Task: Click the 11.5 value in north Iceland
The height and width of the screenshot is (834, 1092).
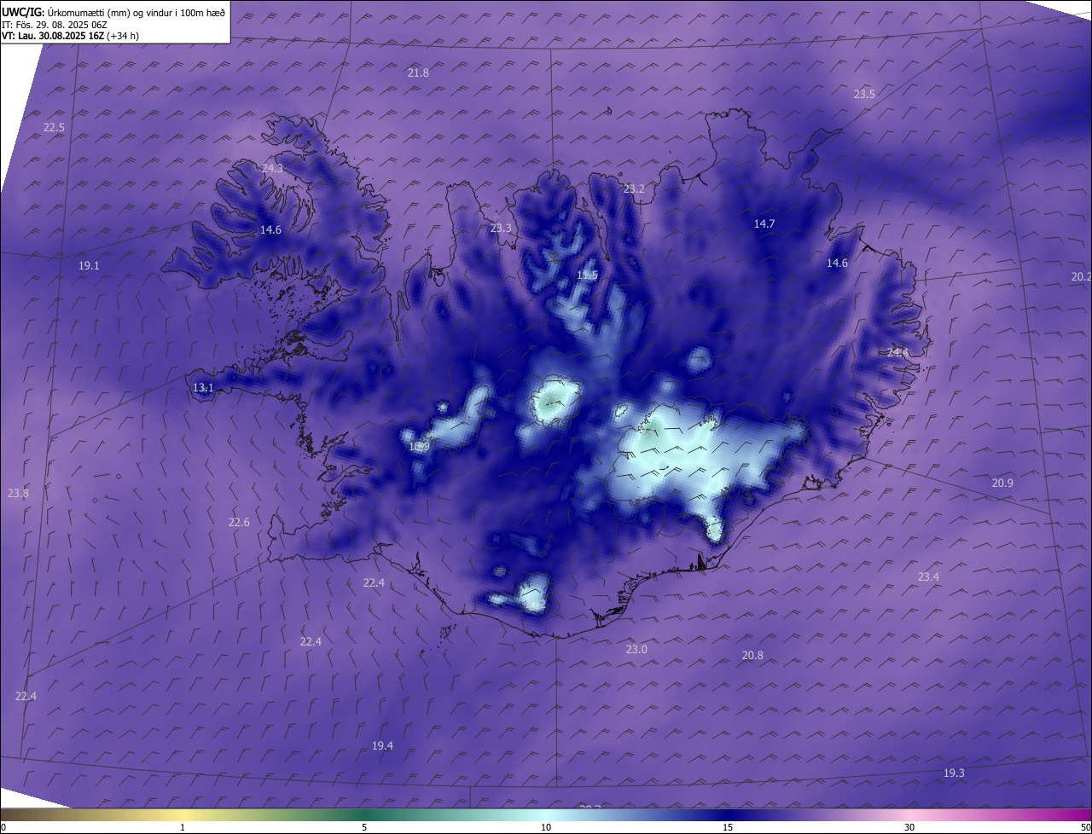Action: (587, 275)
